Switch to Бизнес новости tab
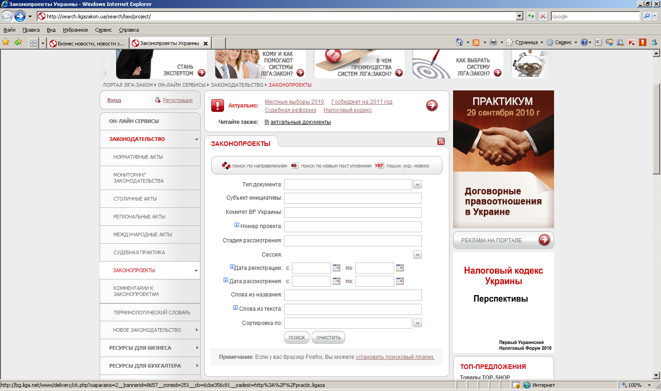 point(88,44)
